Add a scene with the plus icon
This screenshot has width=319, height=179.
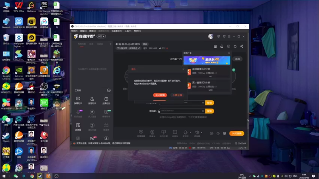tap(110, 44)
